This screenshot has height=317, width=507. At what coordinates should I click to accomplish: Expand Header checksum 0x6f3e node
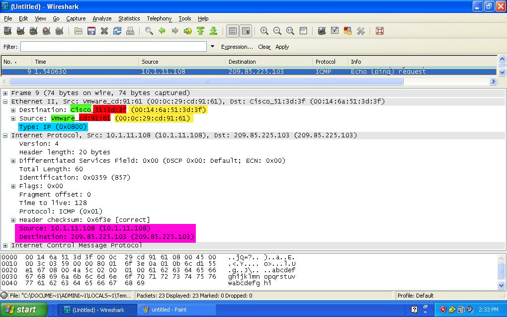pyautogui.click(x=13, y=220)
